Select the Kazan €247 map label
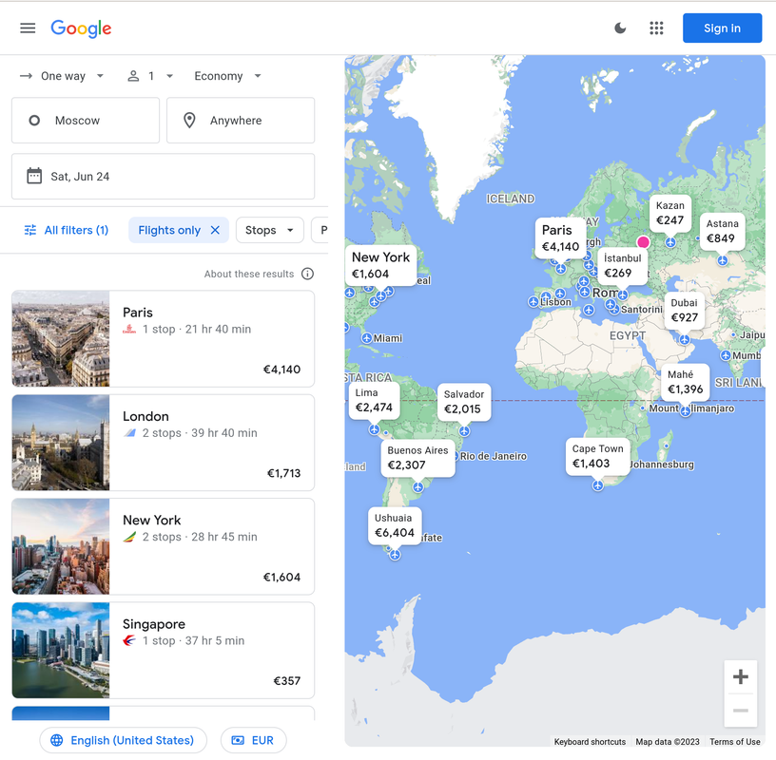This screenshot has height=760, width=776. tap(670, 213)
